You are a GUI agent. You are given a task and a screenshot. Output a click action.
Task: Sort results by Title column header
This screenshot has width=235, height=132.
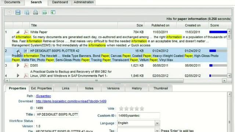pyautogui.click(x=73, y=25)
